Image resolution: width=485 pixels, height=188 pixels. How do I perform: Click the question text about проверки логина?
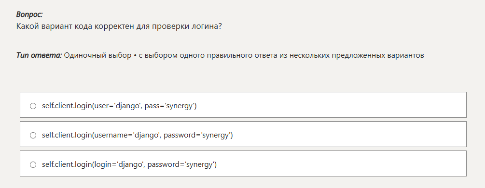[x=119, y=26]
